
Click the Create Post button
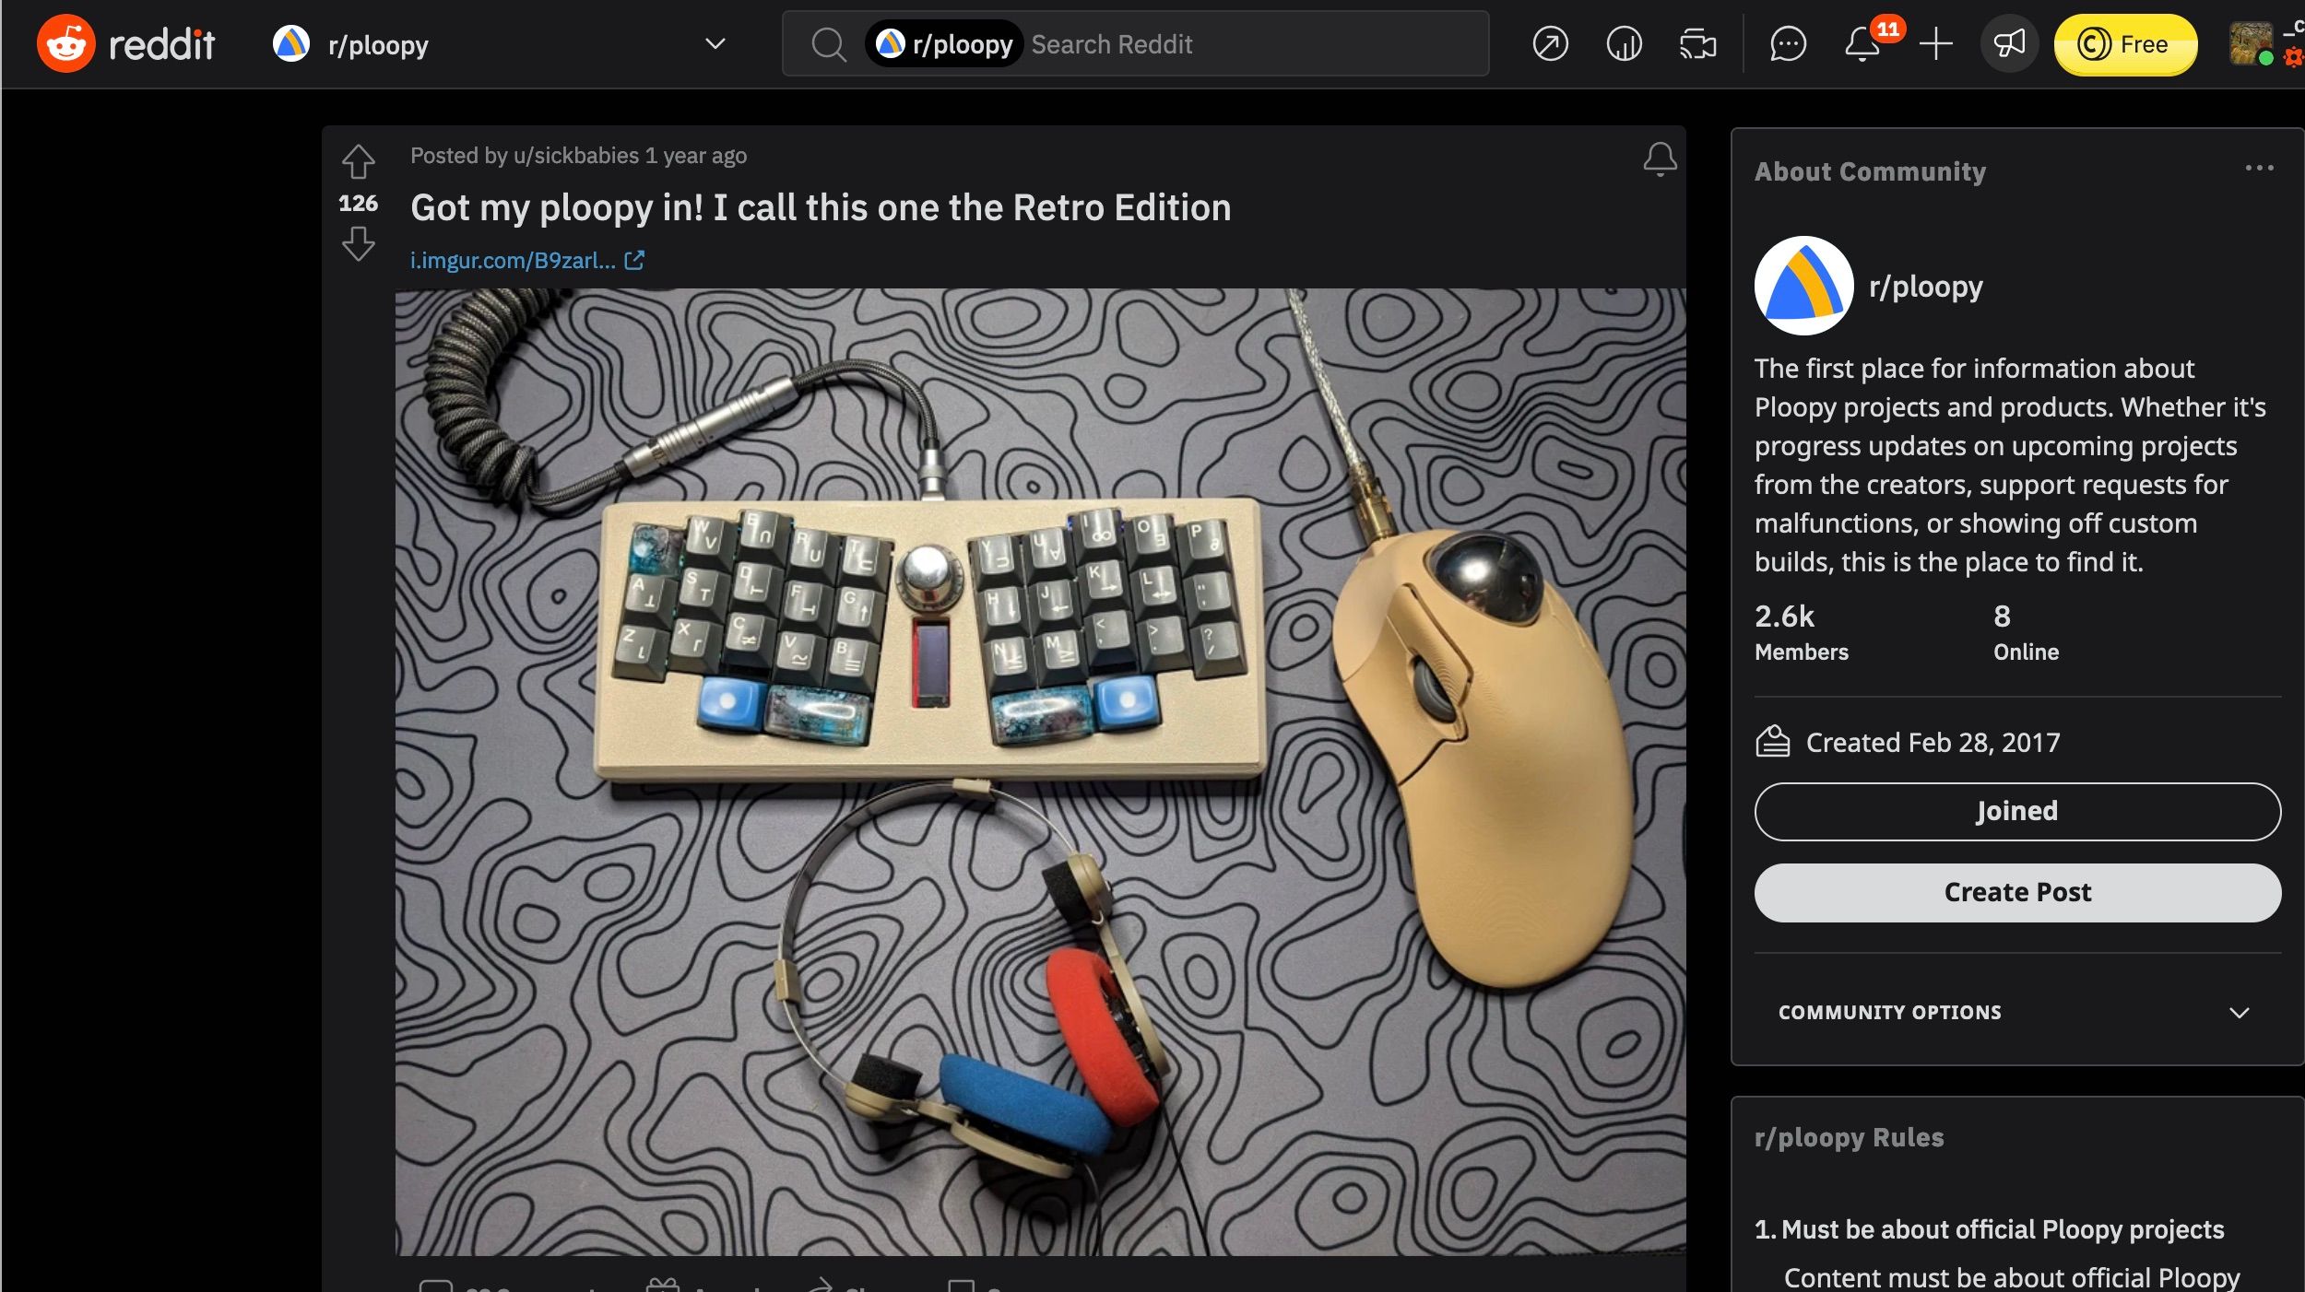(2018, 892)
